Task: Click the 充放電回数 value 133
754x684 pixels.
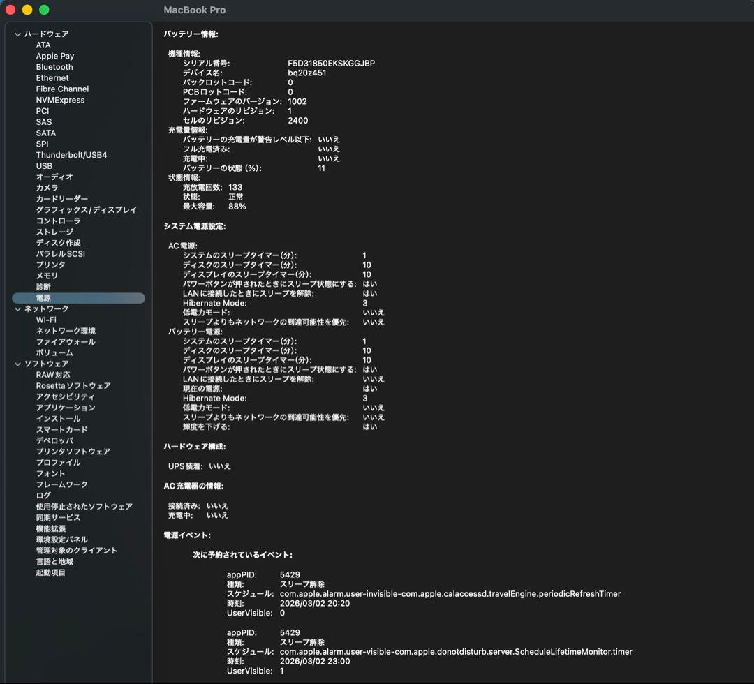Action: point(235,188)
